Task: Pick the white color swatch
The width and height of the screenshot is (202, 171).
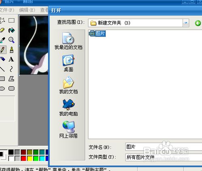Action: [x=11, y=158]
